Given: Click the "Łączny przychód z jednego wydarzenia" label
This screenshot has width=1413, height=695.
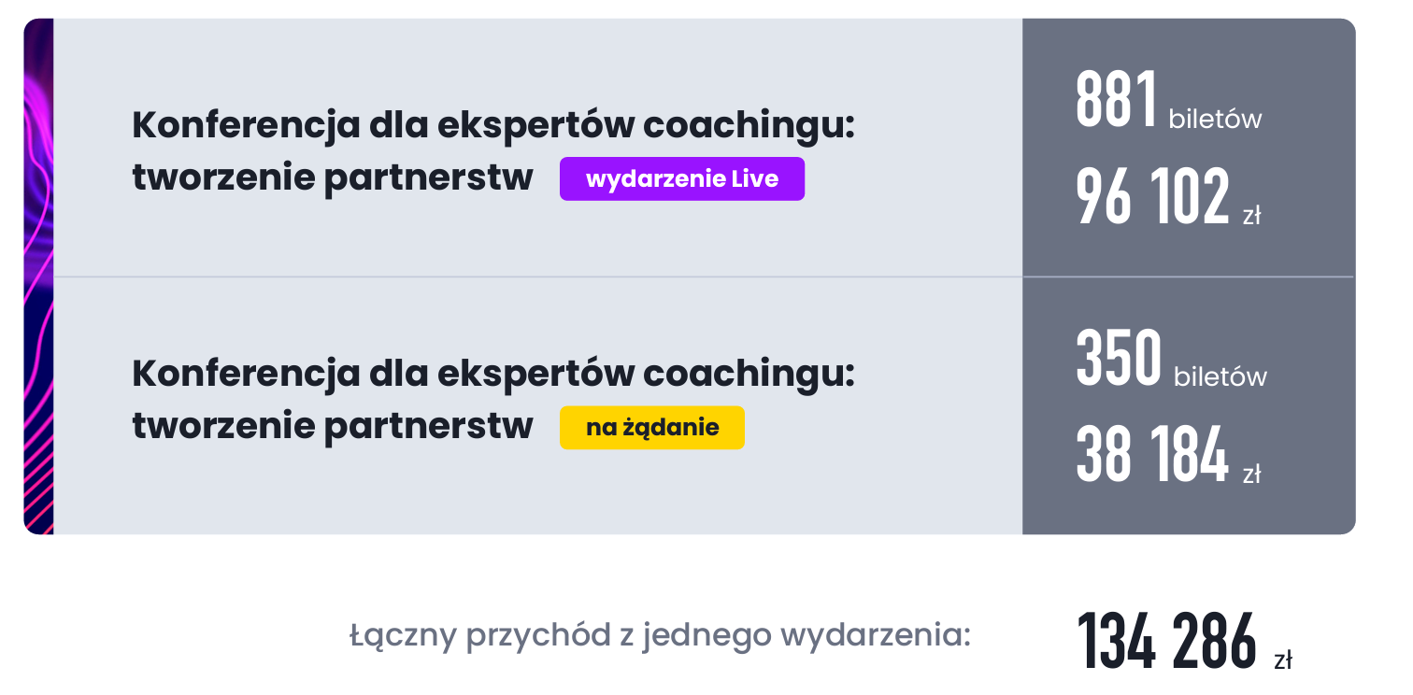Looking at the screenshot, I should 660,636.
